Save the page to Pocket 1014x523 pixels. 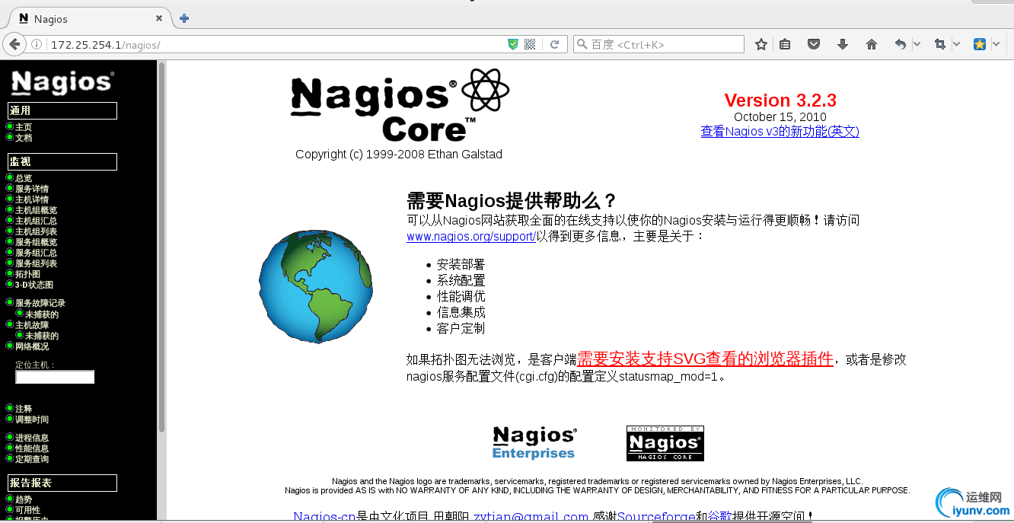click(x=814, y=45)
